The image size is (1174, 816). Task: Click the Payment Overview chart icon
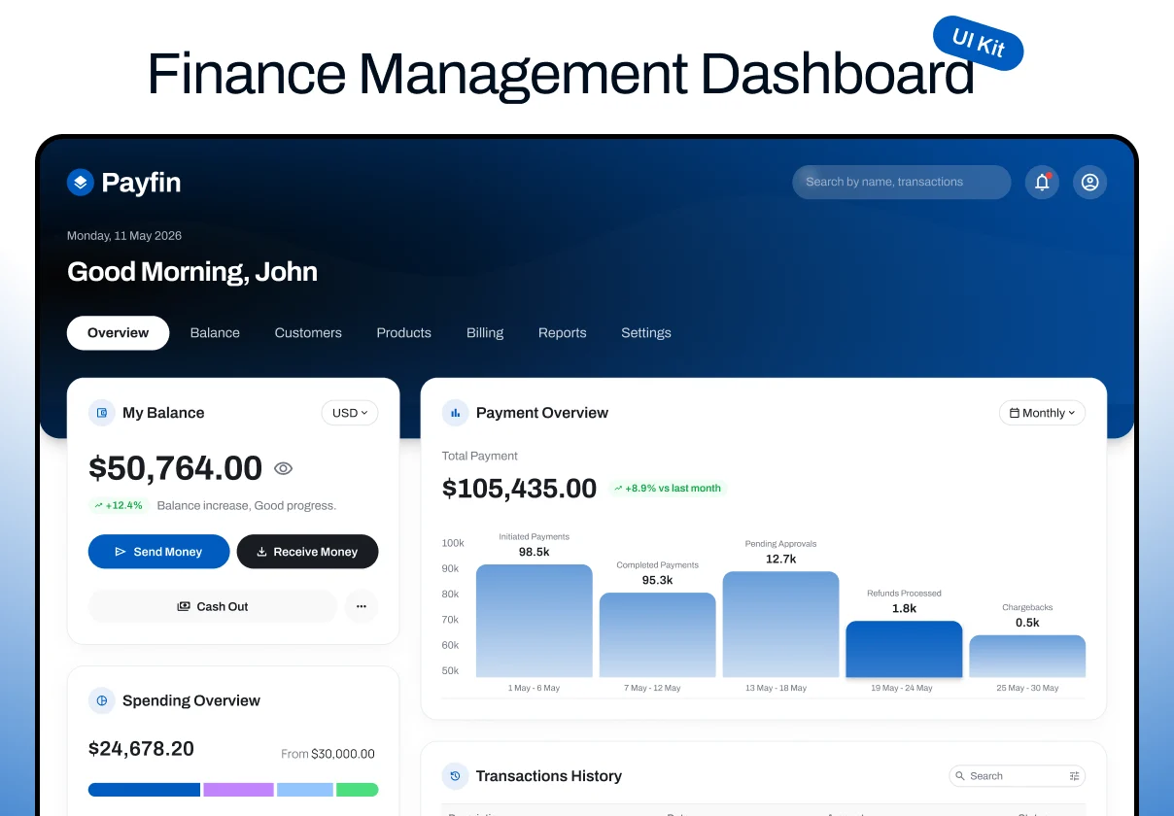pos(456,413)
